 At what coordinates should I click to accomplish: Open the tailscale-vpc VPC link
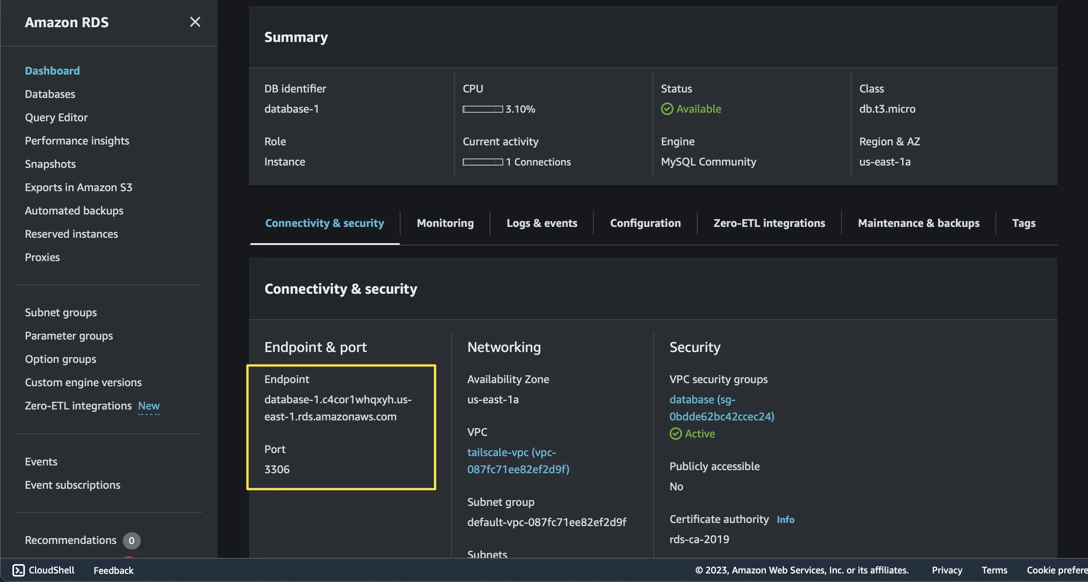(x=518, y=460)
